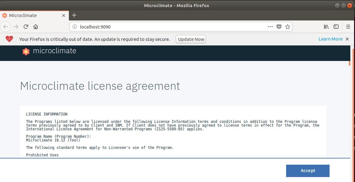The width and height of the screenshot is (355, 182).
Task: Open the Firefox hamburger menu
Action: pyautogui.click(x=348, y=27)
